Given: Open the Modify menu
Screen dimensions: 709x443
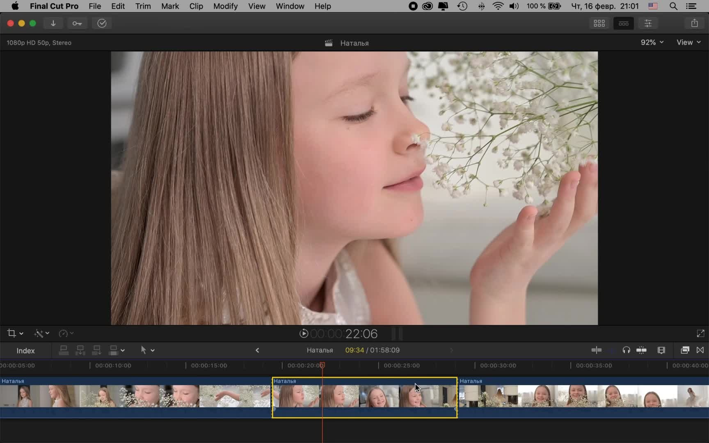Looking at the screenshot, I should [x=225, y=6].
